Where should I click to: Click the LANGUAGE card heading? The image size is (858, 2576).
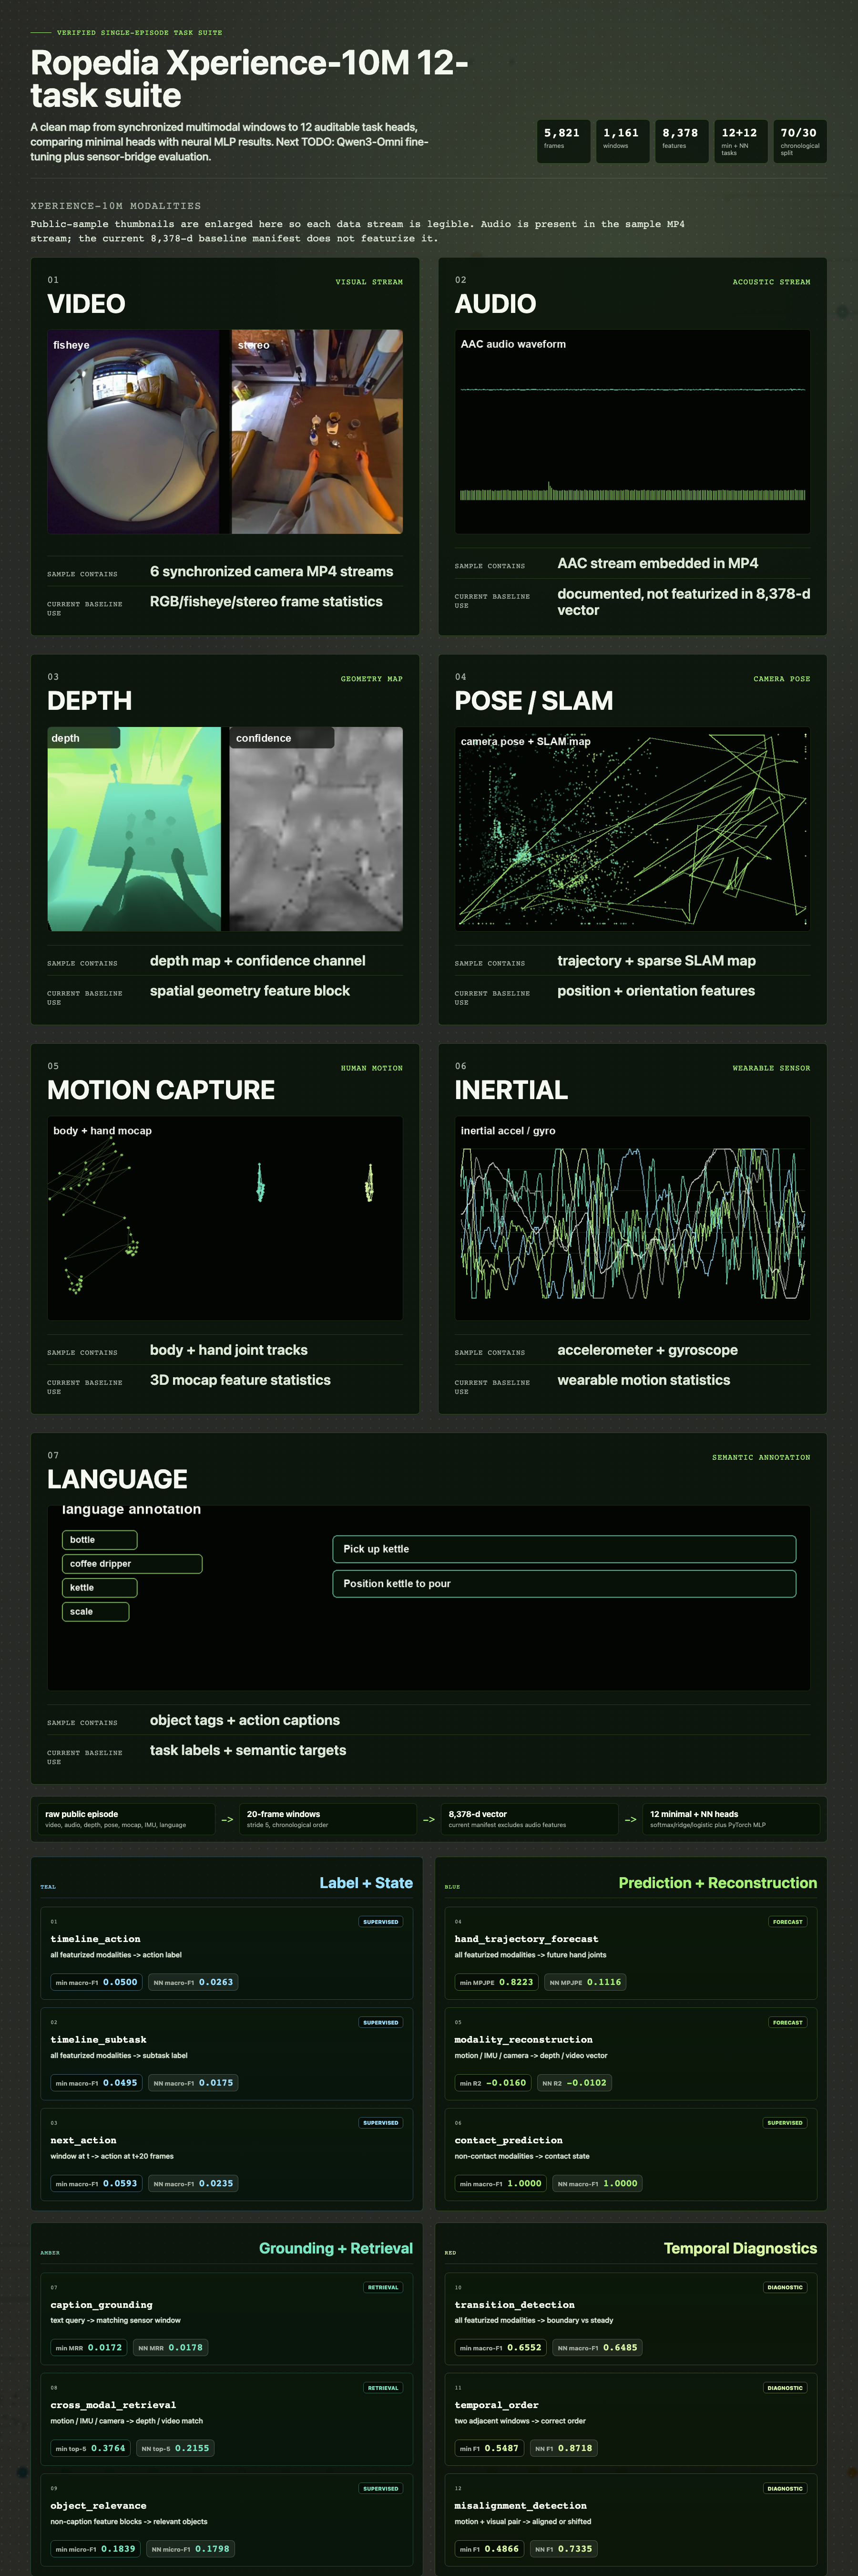point(117,1479)
